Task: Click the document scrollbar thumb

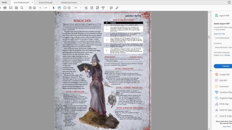Action: click(209, 37)
